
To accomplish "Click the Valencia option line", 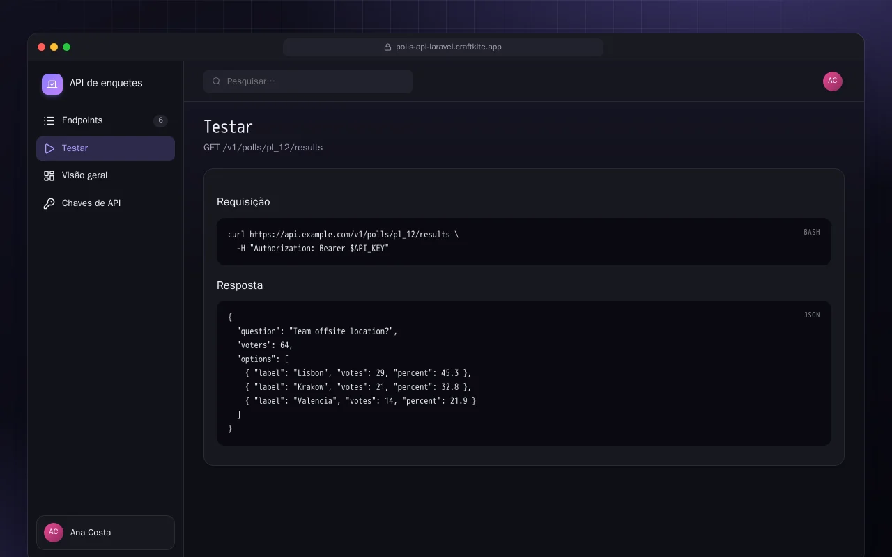I will [x=360, y=401].
